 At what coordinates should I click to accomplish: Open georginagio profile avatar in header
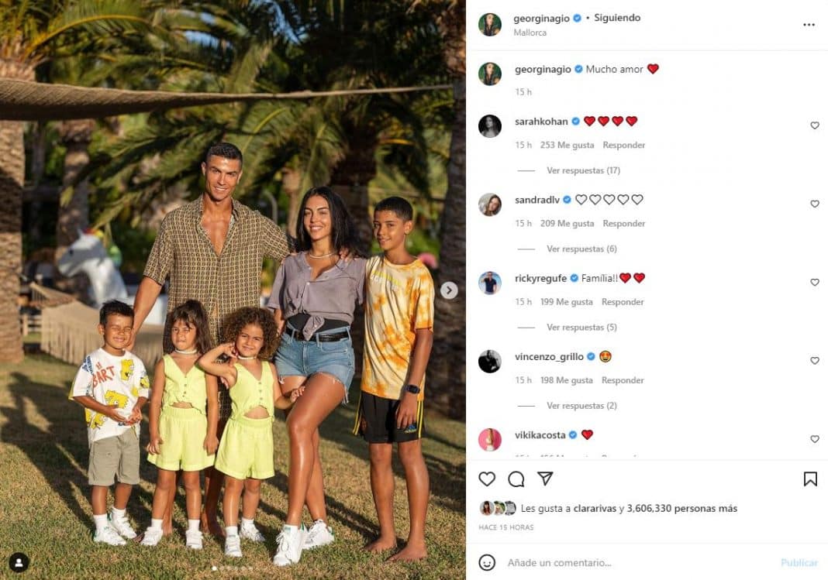pyautogui.click(x=489, y=25)
